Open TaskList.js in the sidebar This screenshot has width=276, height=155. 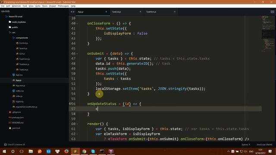tap(24, 70)
